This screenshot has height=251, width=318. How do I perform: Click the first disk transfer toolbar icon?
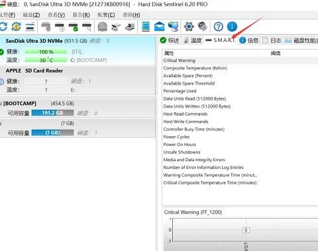point(116,27)
